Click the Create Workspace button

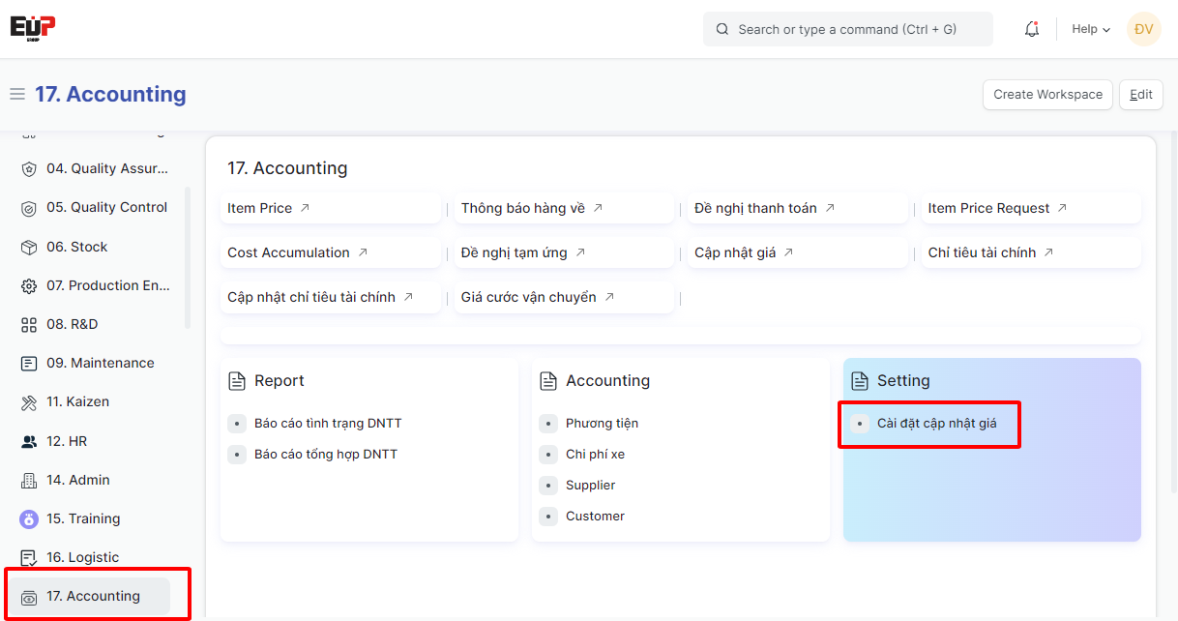click(1047, 95)
